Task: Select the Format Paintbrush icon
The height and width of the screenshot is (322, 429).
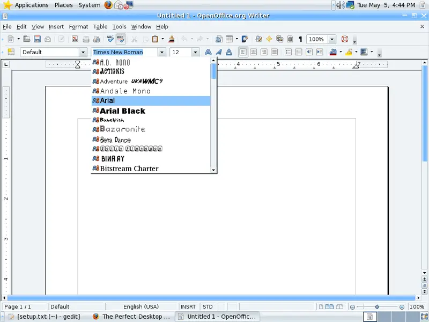Action: click(172, 39)
